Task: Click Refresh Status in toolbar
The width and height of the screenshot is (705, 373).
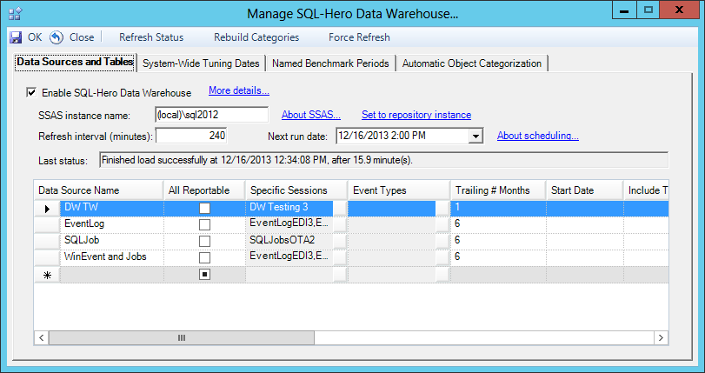Action: coord(151,37)
